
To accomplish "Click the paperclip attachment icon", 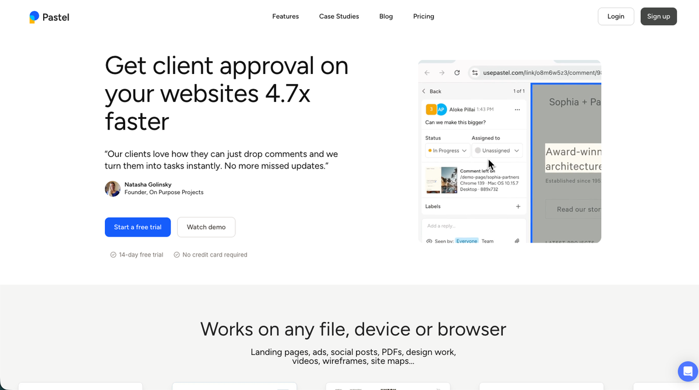I will (517, 241).
